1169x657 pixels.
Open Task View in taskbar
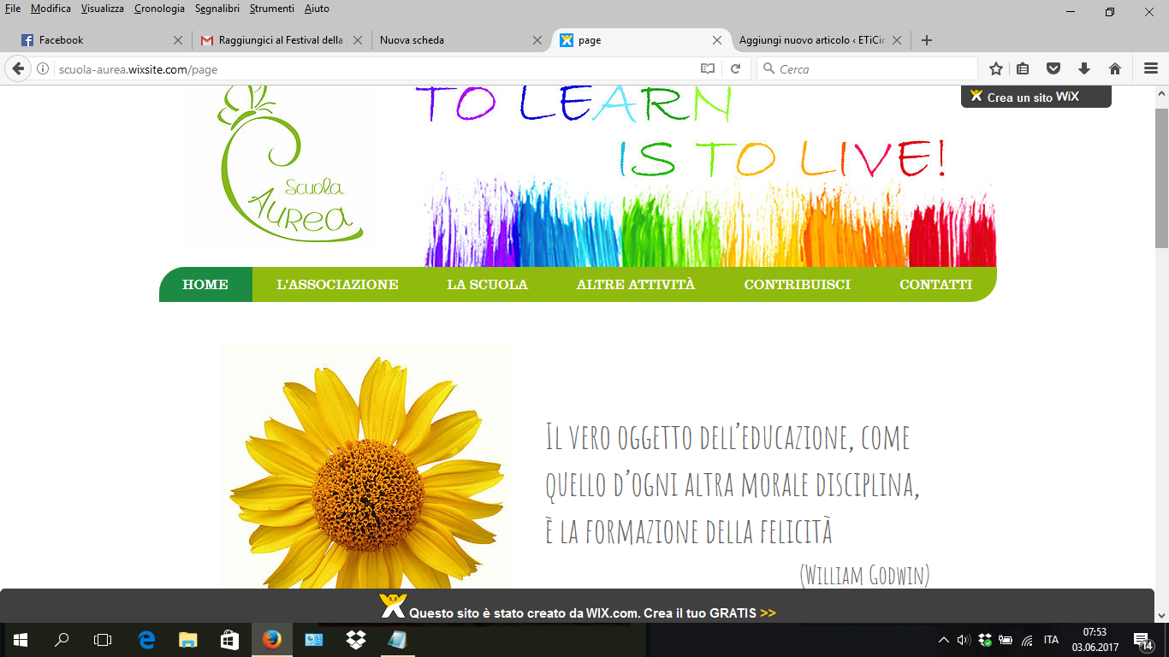(103, 639)
